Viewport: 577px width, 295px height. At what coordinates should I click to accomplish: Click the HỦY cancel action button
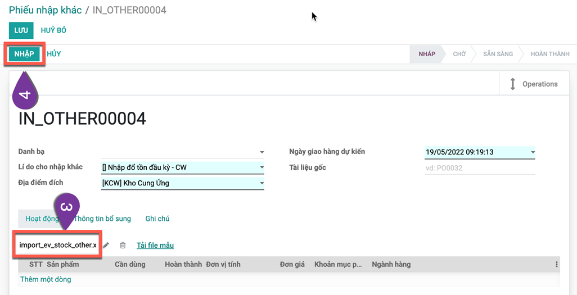[x=54, y=54]
